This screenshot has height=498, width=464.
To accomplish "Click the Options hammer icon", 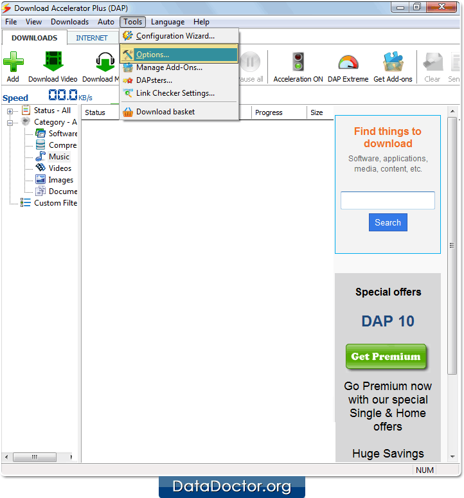I will [128, 55].
